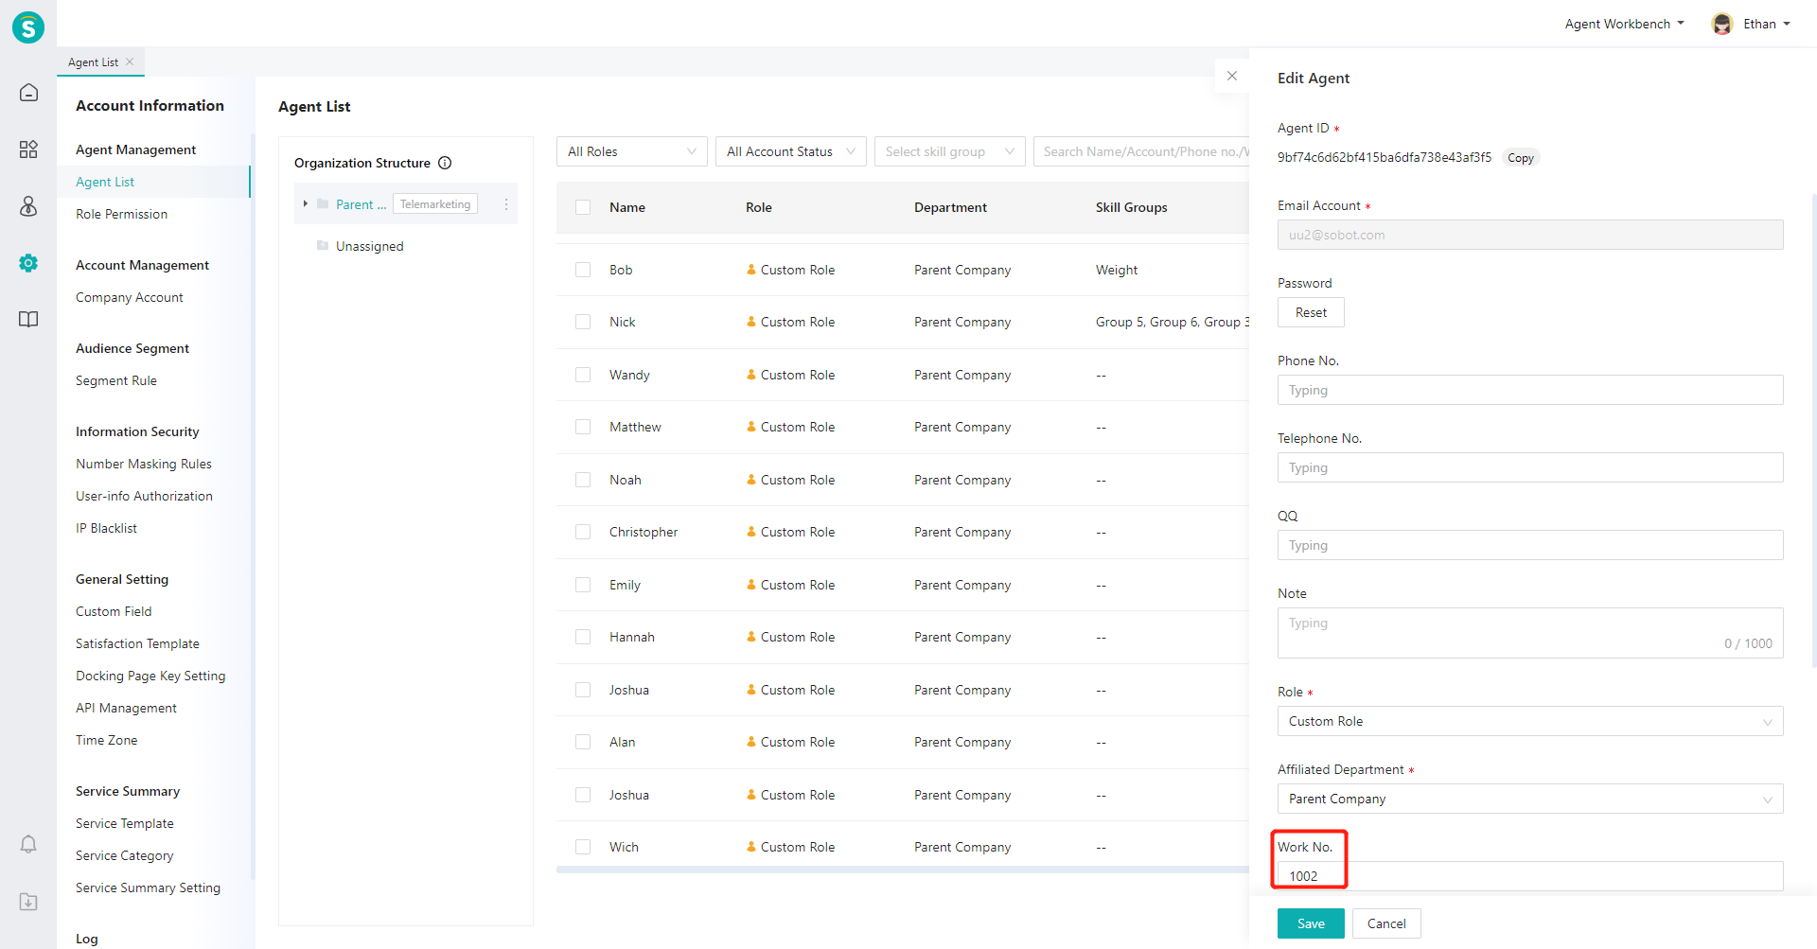The height and width of the screenshot is (949, 1817).
Task: Open the Agent Workbench dropdown
Action: point(1624,24)
